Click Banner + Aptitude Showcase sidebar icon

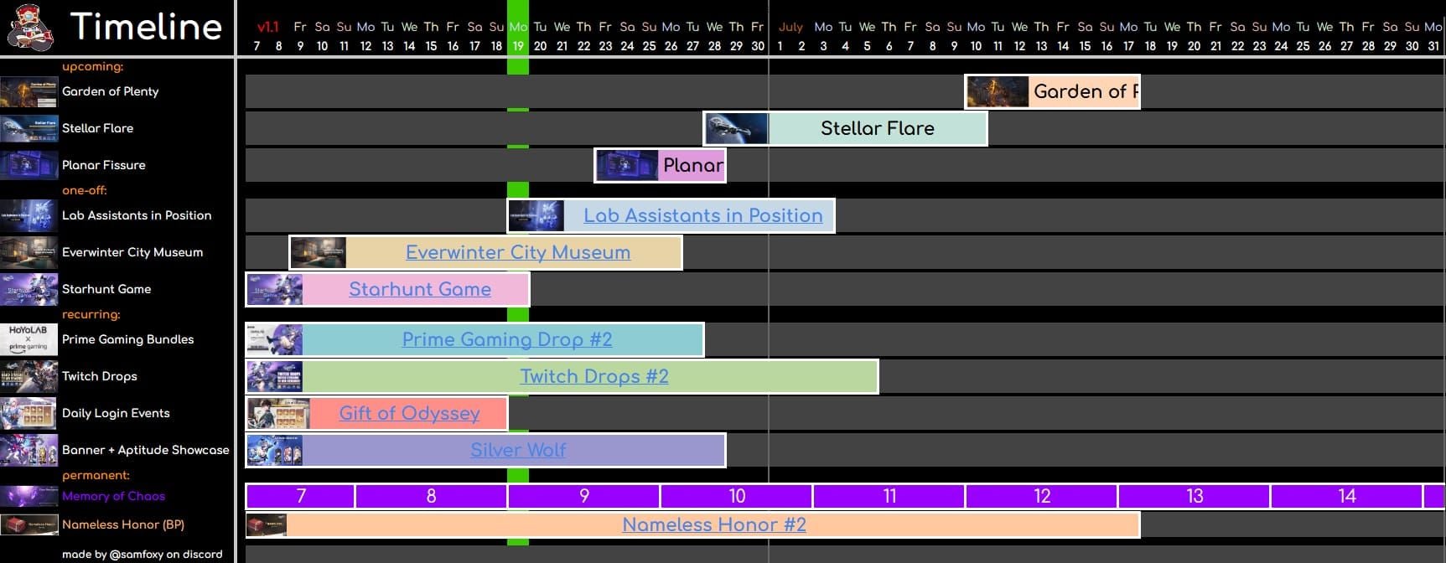point(29,450)
